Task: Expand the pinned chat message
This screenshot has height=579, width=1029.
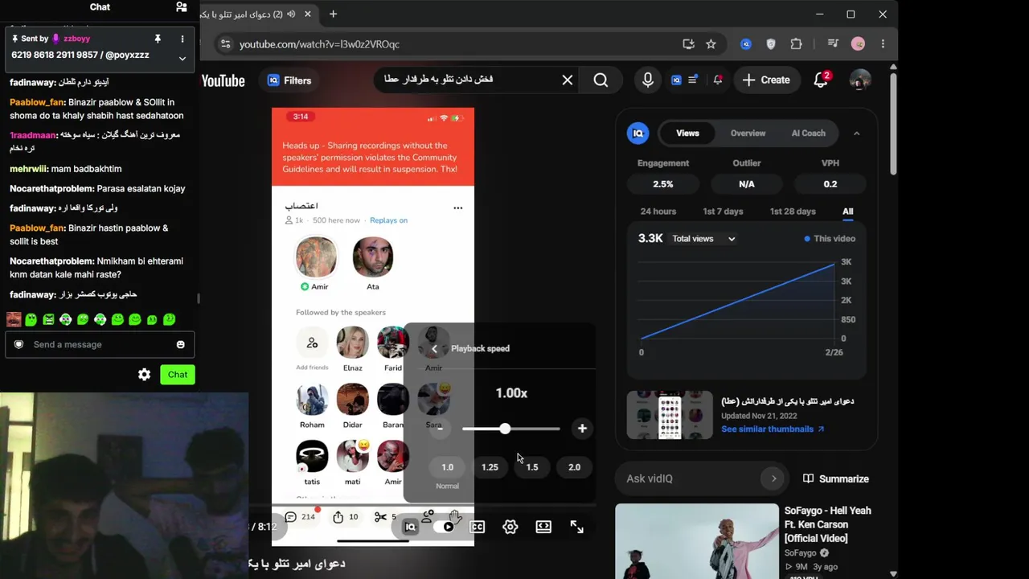Action: point(182,58)
